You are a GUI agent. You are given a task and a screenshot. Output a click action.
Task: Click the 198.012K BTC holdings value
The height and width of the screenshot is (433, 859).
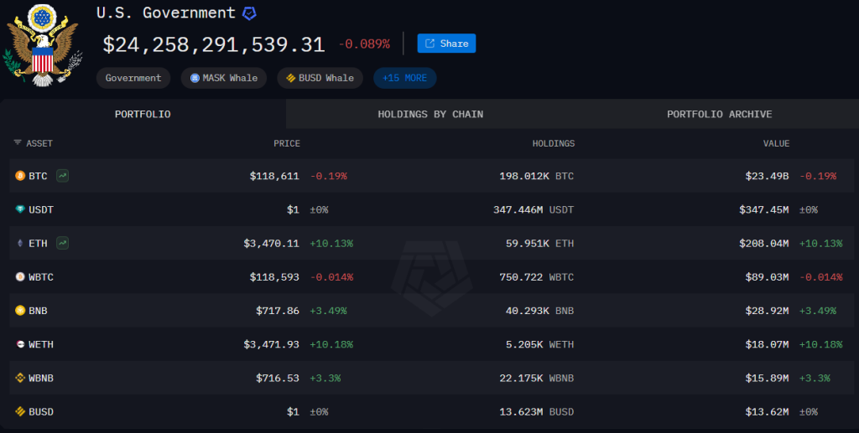(x=536, y=176)
